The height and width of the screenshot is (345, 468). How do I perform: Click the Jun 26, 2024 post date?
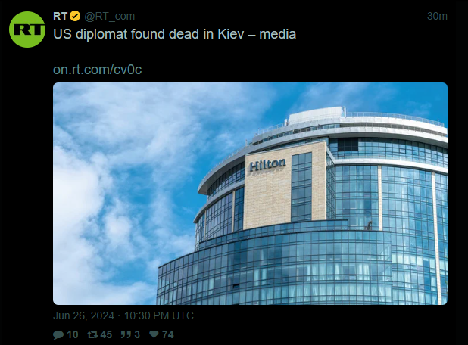(83, 315)
